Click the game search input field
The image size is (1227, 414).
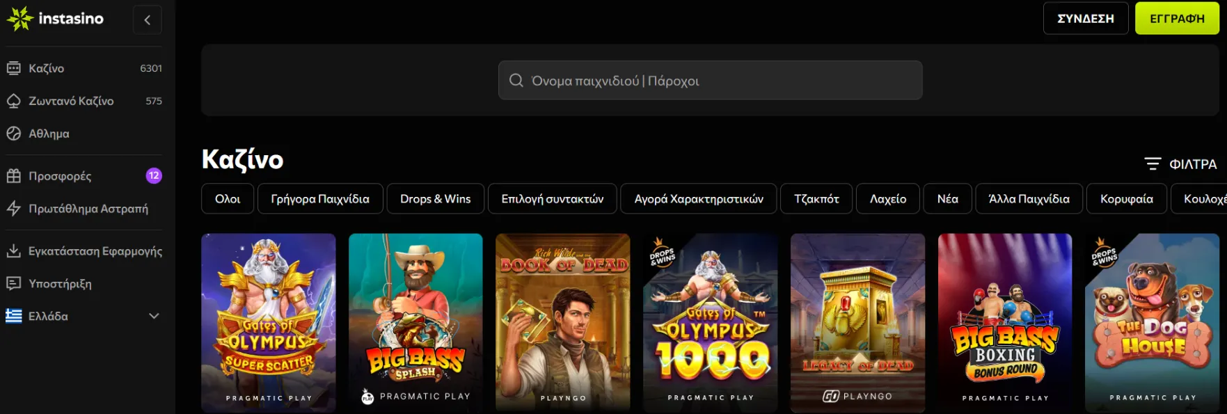[710, 80]
